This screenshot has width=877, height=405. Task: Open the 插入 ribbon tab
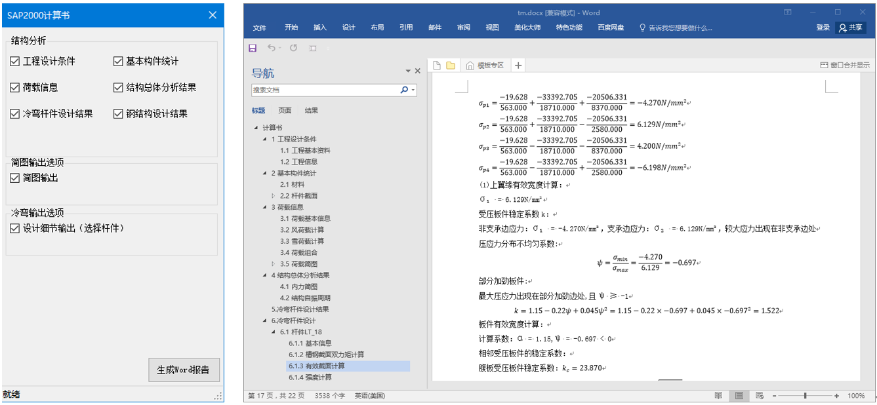click(x=320, y=28)
